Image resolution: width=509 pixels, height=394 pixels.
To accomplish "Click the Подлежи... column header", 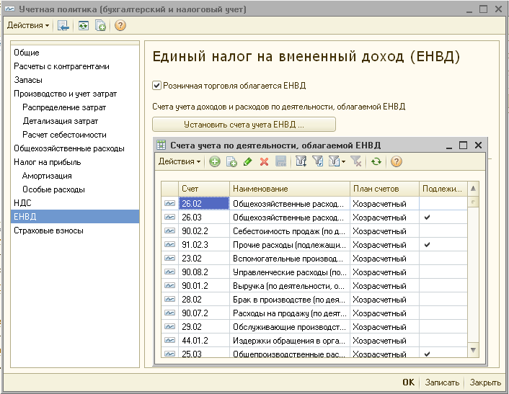I will click(443, 189).
